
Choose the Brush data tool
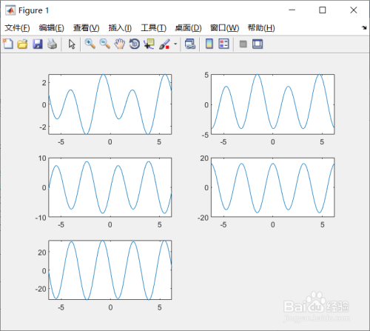pyautogui.click(x=164, y=44)
